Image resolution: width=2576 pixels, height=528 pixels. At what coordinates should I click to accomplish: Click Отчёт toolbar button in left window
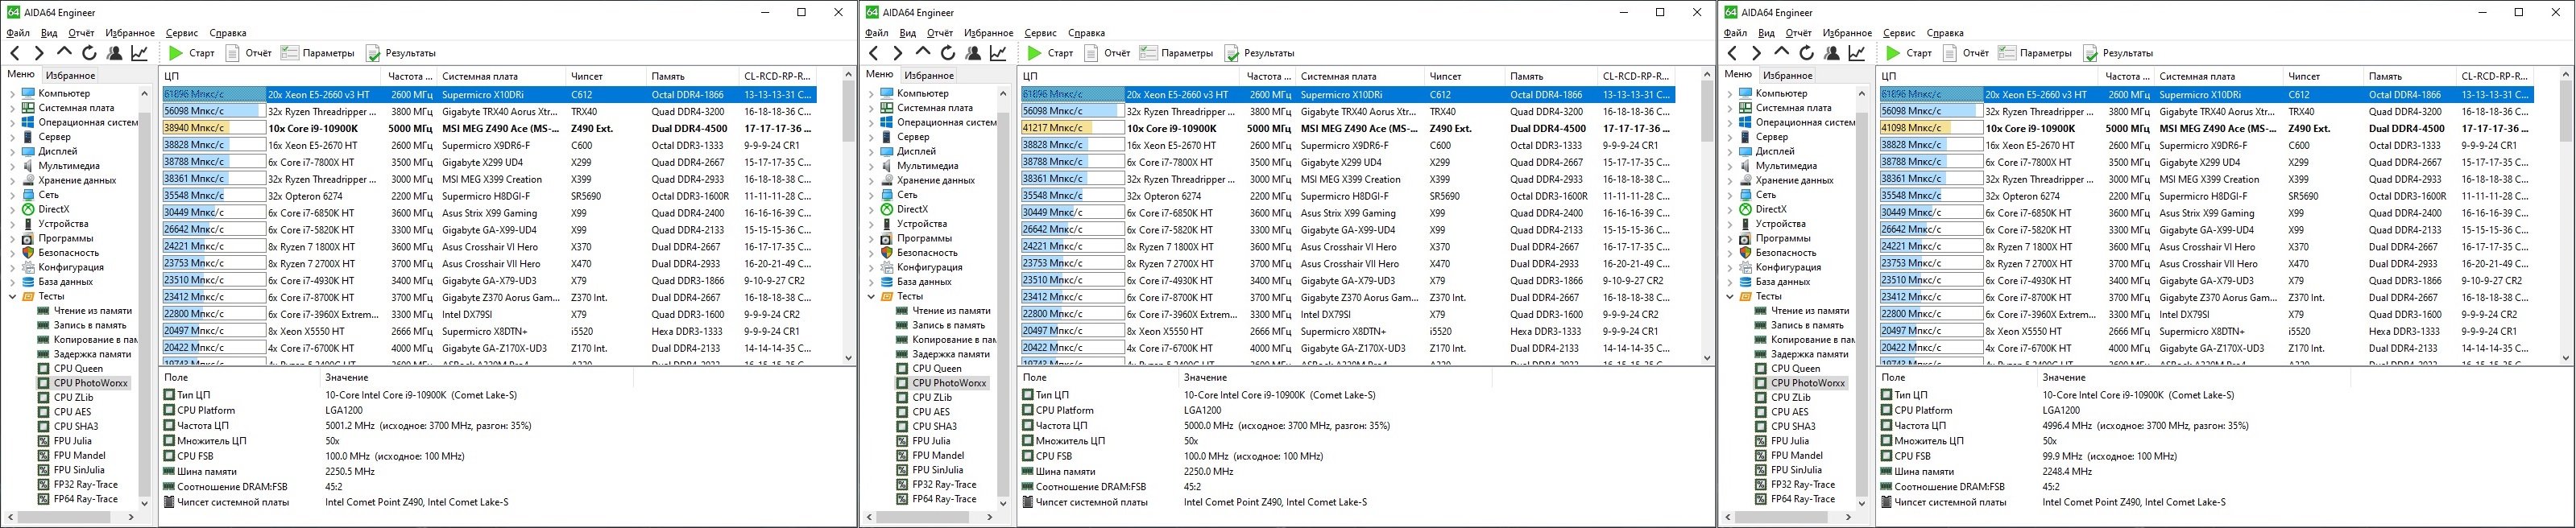coord(249,53)
